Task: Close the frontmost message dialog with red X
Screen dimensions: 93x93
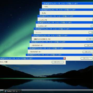Action: (x=64, y=58)
